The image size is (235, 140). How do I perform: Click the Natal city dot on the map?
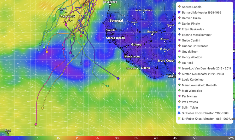pyautogui.click(x=8, y=133)
